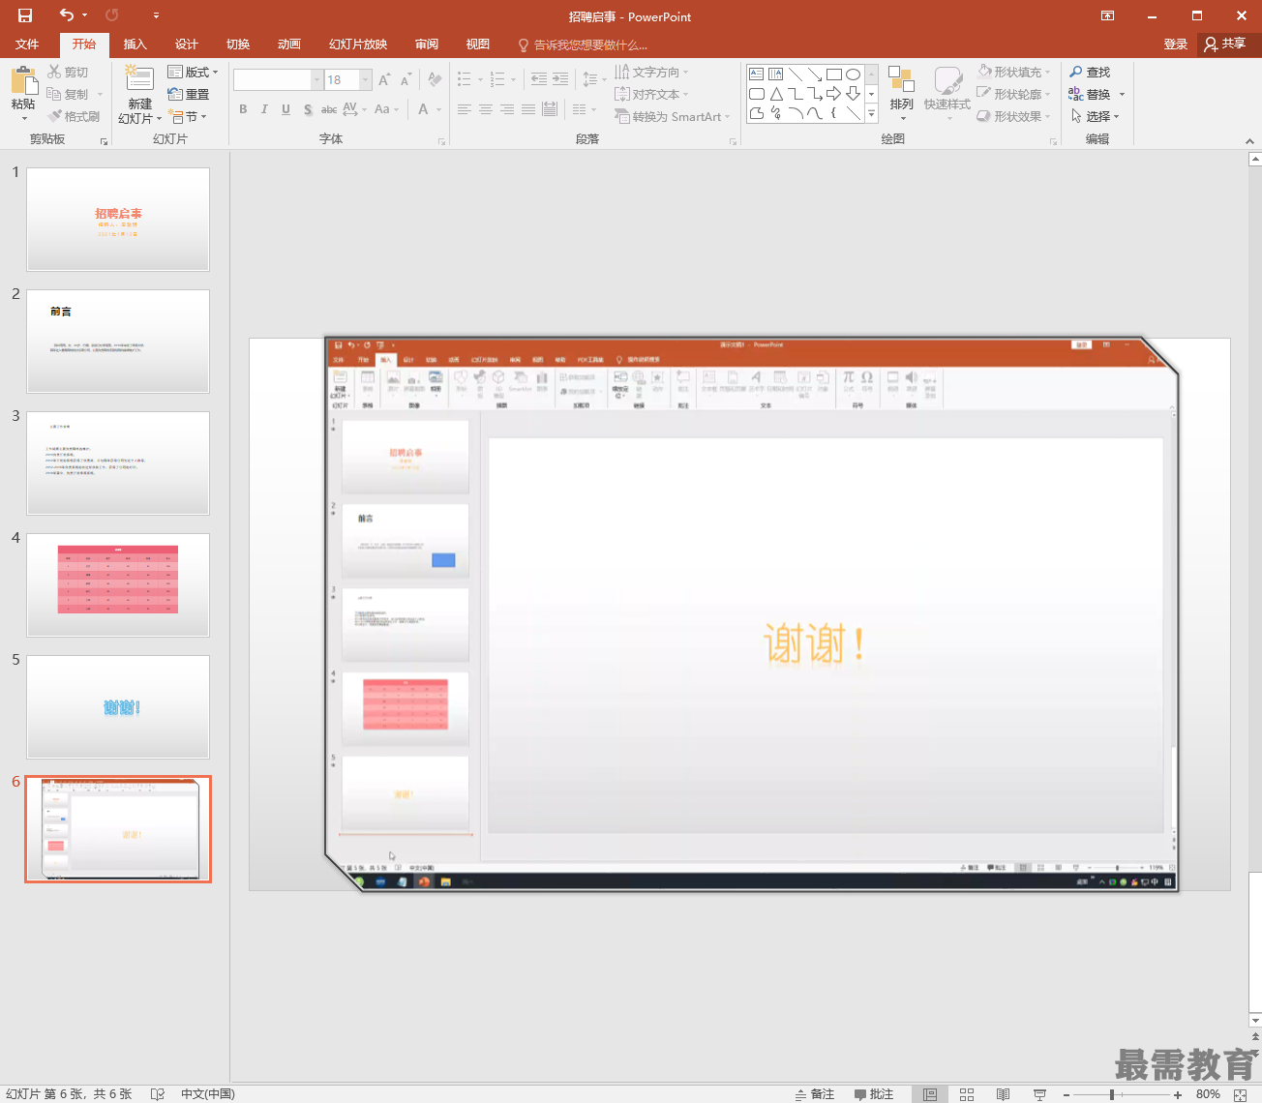Switch to the Animations (动画) tab
1262x1103 pixels.
tap(289, 45)
